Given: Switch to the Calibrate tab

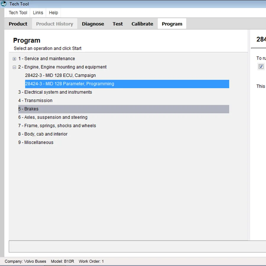Looking at the screenshot, I should [142, 24].
